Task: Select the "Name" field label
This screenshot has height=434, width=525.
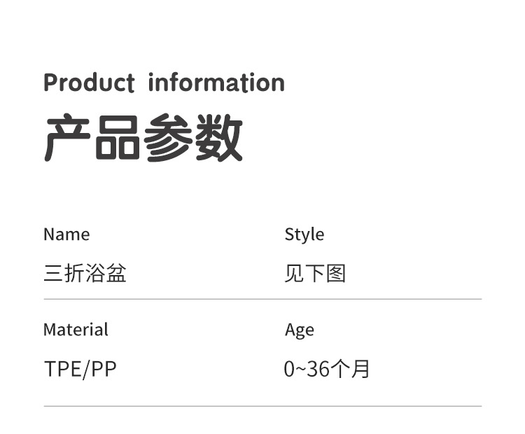Action: coord(66,234)
